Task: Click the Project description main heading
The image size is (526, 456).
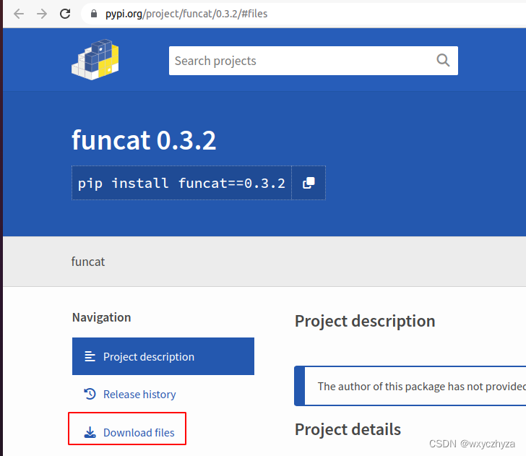Action: click(x=365, y=321)
